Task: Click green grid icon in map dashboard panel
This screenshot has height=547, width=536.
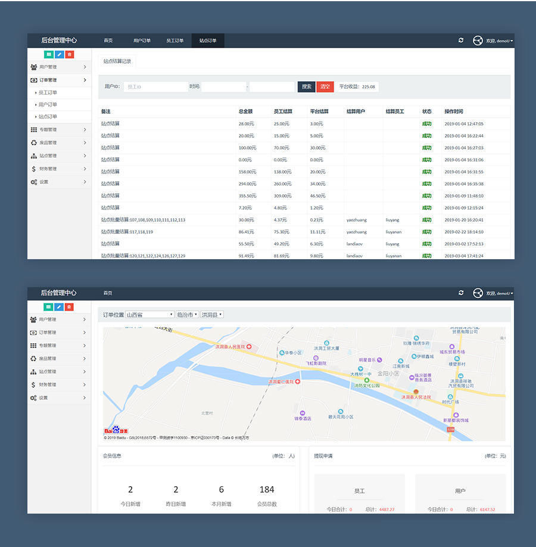Action: coord(48,307)
